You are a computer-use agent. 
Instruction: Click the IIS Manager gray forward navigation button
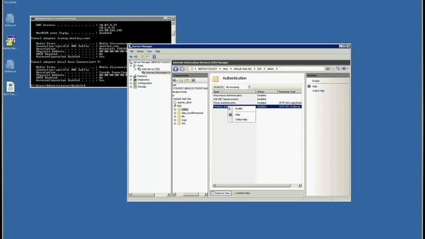(x=182, y=69)
